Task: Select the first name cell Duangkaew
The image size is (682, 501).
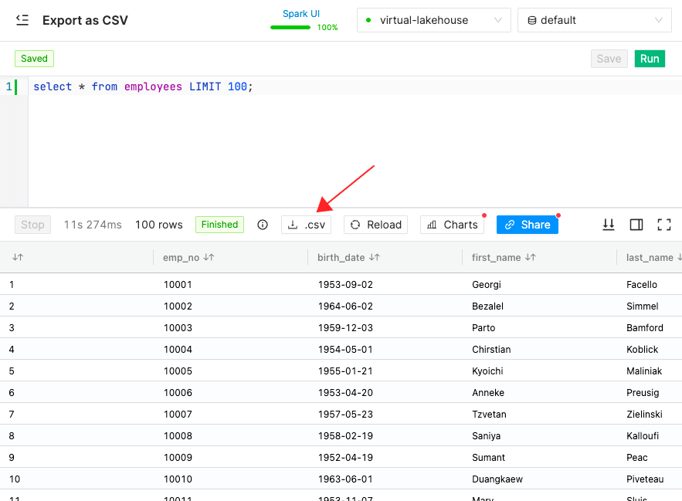Action: tap(497, 479)
